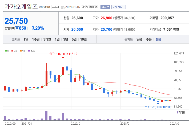The image size is (189, 130).
Task: Select the 10년 line chart period
Action: point(83,39)
